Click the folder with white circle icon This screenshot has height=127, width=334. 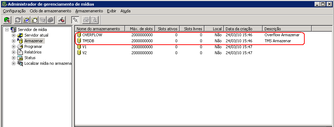pyautogui.click(x=34, y=20)
